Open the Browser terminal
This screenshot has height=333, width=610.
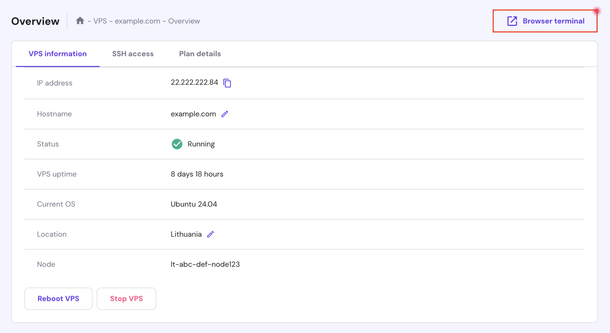click(553, 21)
